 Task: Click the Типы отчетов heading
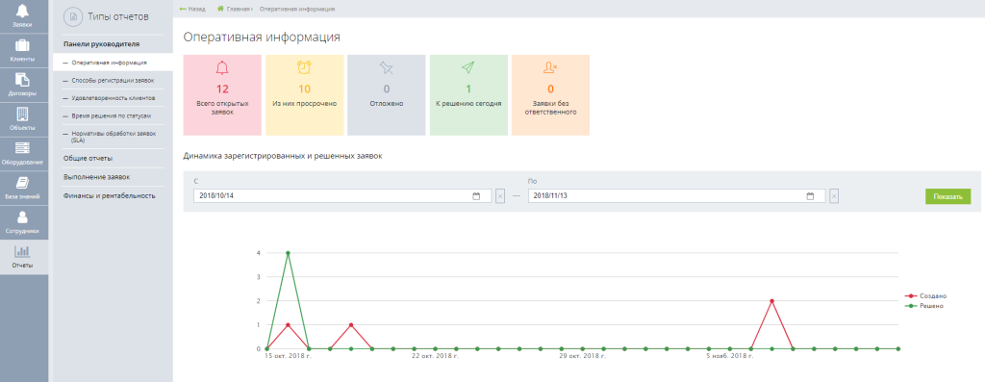pos(118,17)
